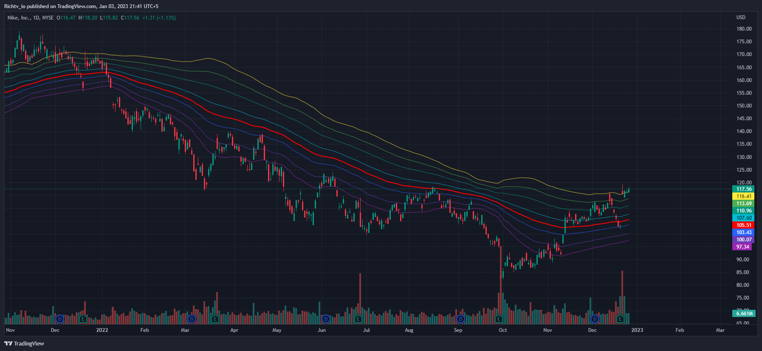The width and height of the screenshot is (762, 351).
Task: Click the 130.00 level on price axis
Action: pos(744,157)
